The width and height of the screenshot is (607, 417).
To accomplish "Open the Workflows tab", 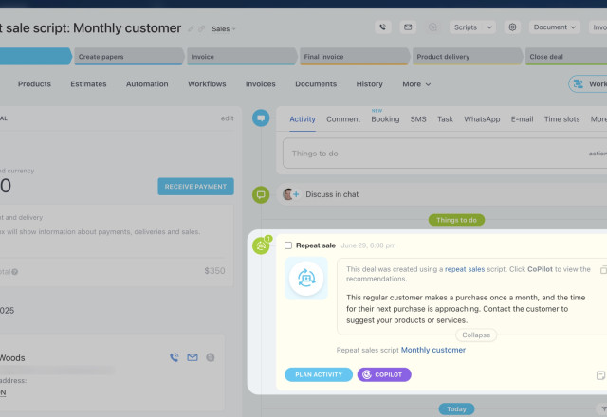I will [207, 84].
